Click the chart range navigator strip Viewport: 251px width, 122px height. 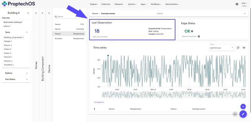click(x=174, y=94)
